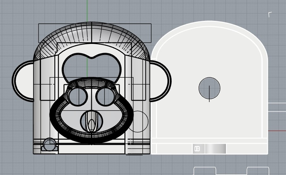Select the monkey's left eye circle
This screenshot has width=286, height=175.
click(x=78, y=97)
